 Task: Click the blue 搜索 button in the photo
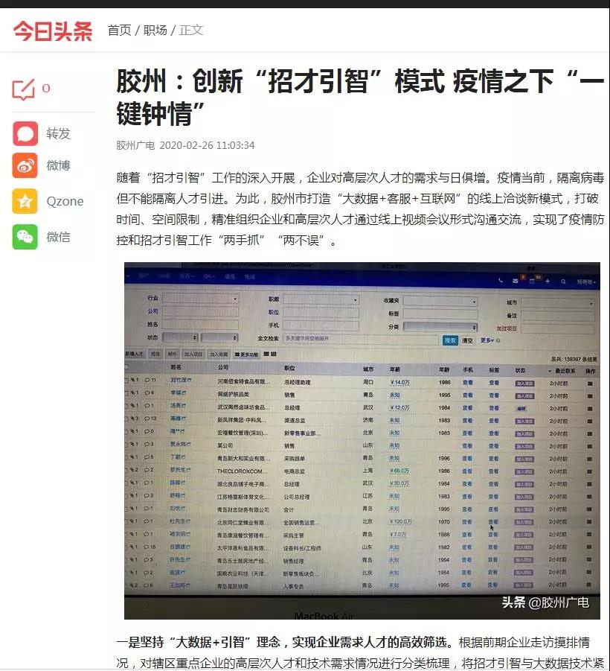(x=450, y=340)
